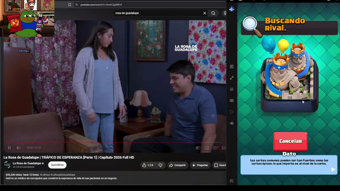
Task: Show next tip with the Dato arrow
Action: point(333,170)
